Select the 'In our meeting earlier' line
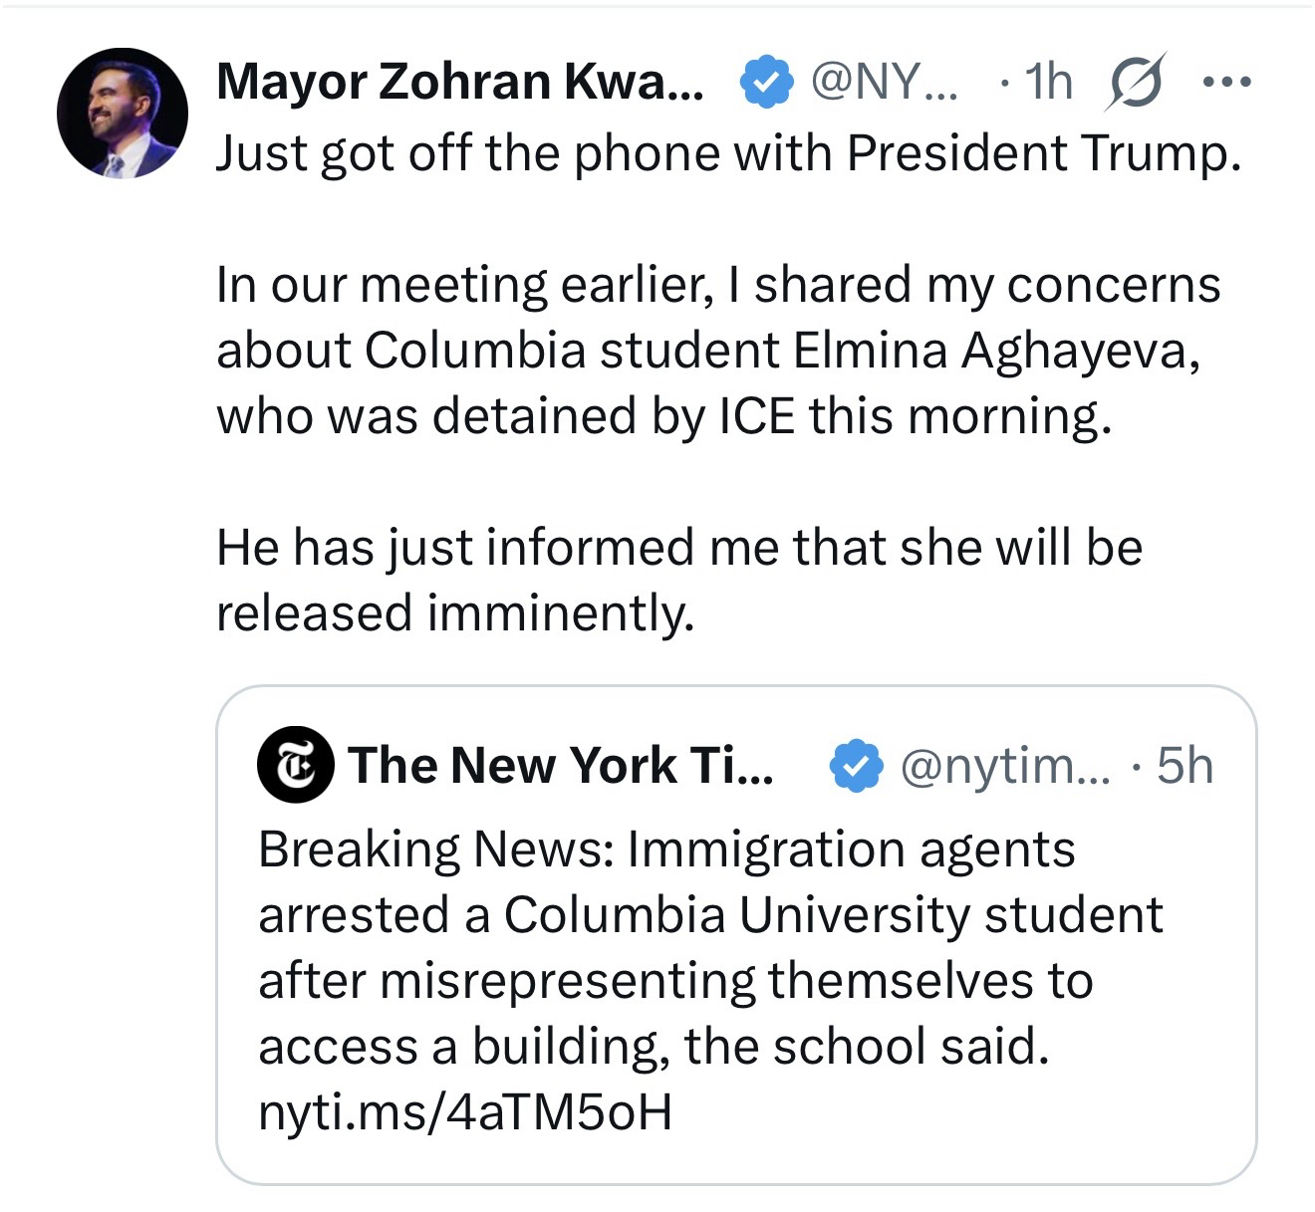This screenshot has width=1315, height=1212. [x=717, y=285]
